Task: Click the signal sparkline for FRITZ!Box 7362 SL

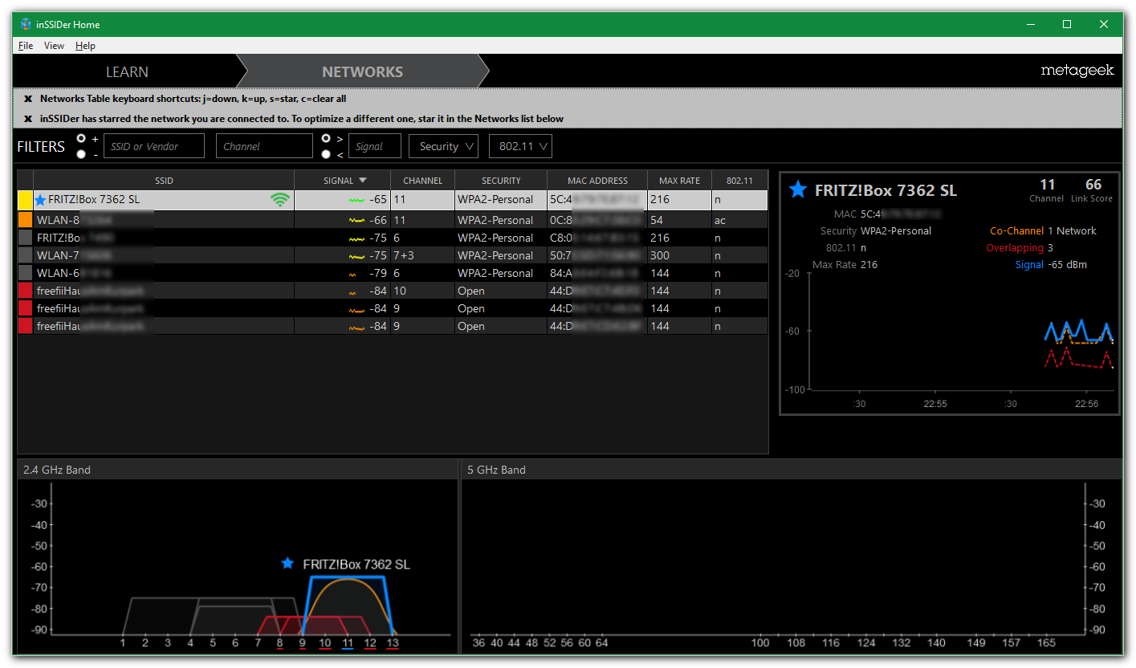Action: (357, 200)
